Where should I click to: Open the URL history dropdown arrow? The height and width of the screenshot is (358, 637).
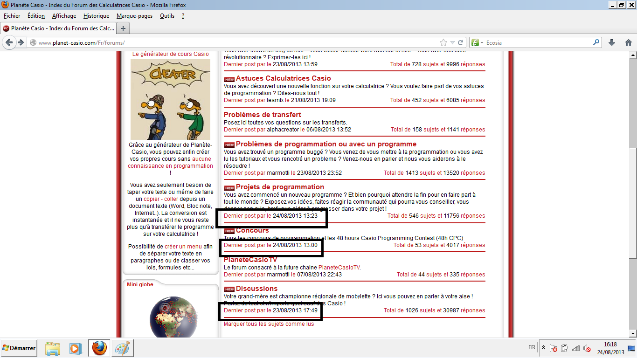452,42
